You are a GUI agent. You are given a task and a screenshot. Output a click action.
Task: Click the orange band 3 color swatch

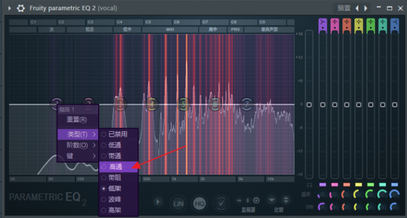click(347, 184)
